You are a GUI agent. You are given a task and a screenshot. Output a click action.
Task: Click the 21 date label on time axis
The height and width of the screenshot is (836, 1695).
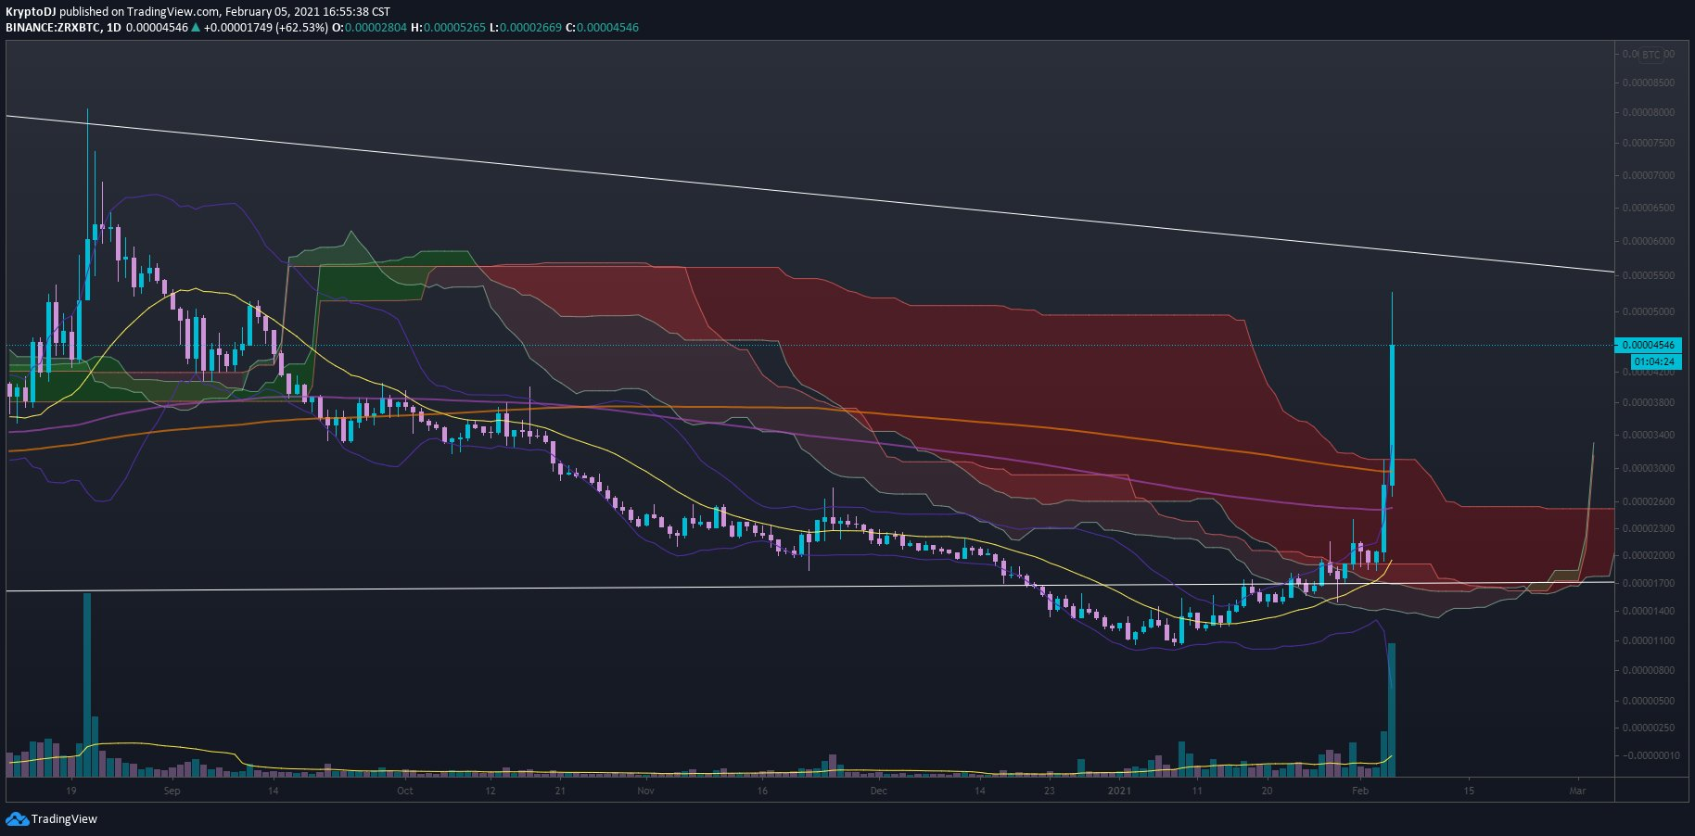560,791
